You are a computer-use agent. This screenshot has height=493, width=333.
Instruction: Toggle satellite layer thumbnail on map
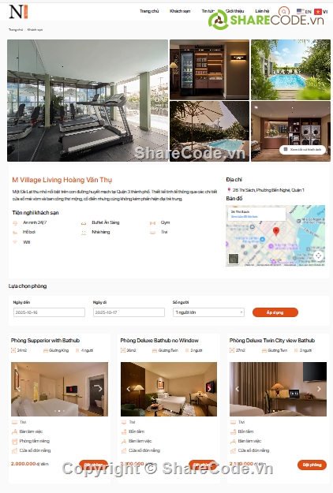[x=234, y=259]
